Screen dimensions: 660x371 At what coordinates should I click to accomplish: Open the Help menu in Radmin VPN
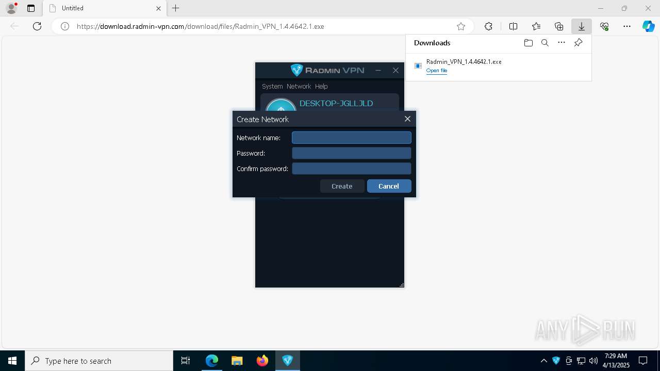coord(321,86)
